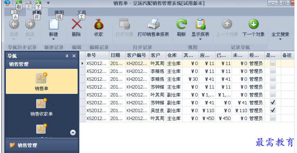Open the 后退 history dropdown arrow
Viewport: 297px width, 153px height.
[x=14, y=39]
